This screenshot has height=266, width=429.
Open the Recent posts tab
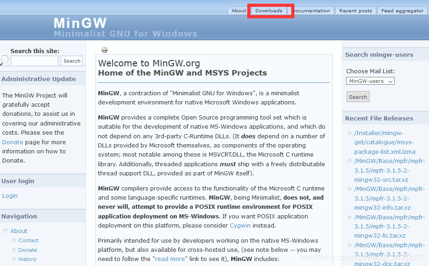355,11
